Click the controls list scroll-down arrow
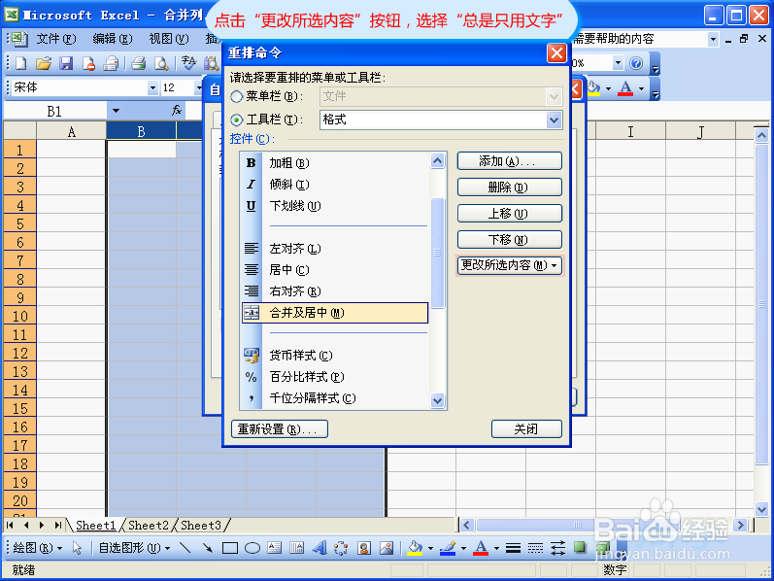Image resolution: width=774 pixels, height=581 pixels. click(x=437, y=400)
